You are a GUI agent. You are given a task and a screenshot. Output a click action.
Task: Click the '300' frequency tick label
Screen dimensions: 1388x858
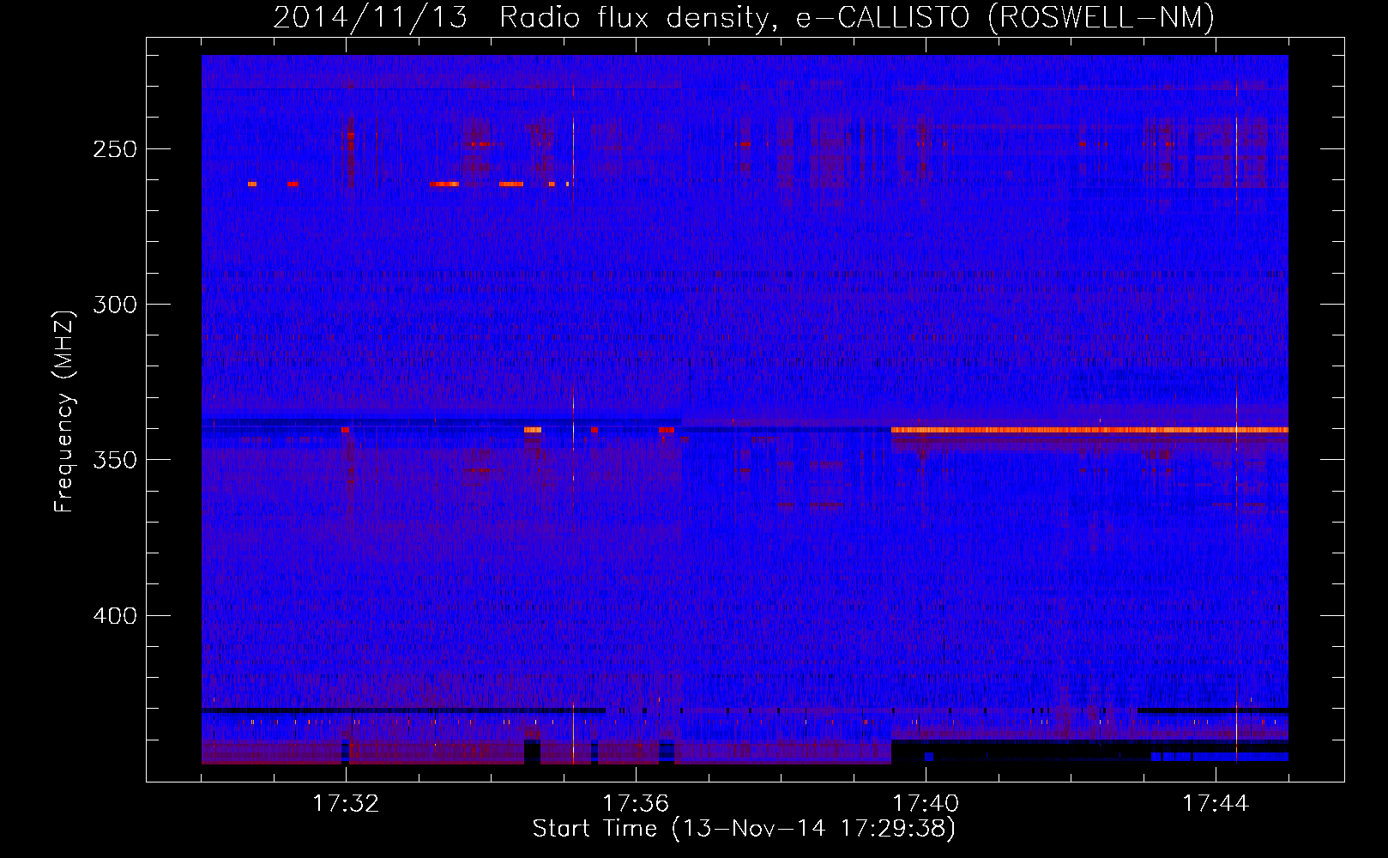pyautogui.click(x=115, y=305)
